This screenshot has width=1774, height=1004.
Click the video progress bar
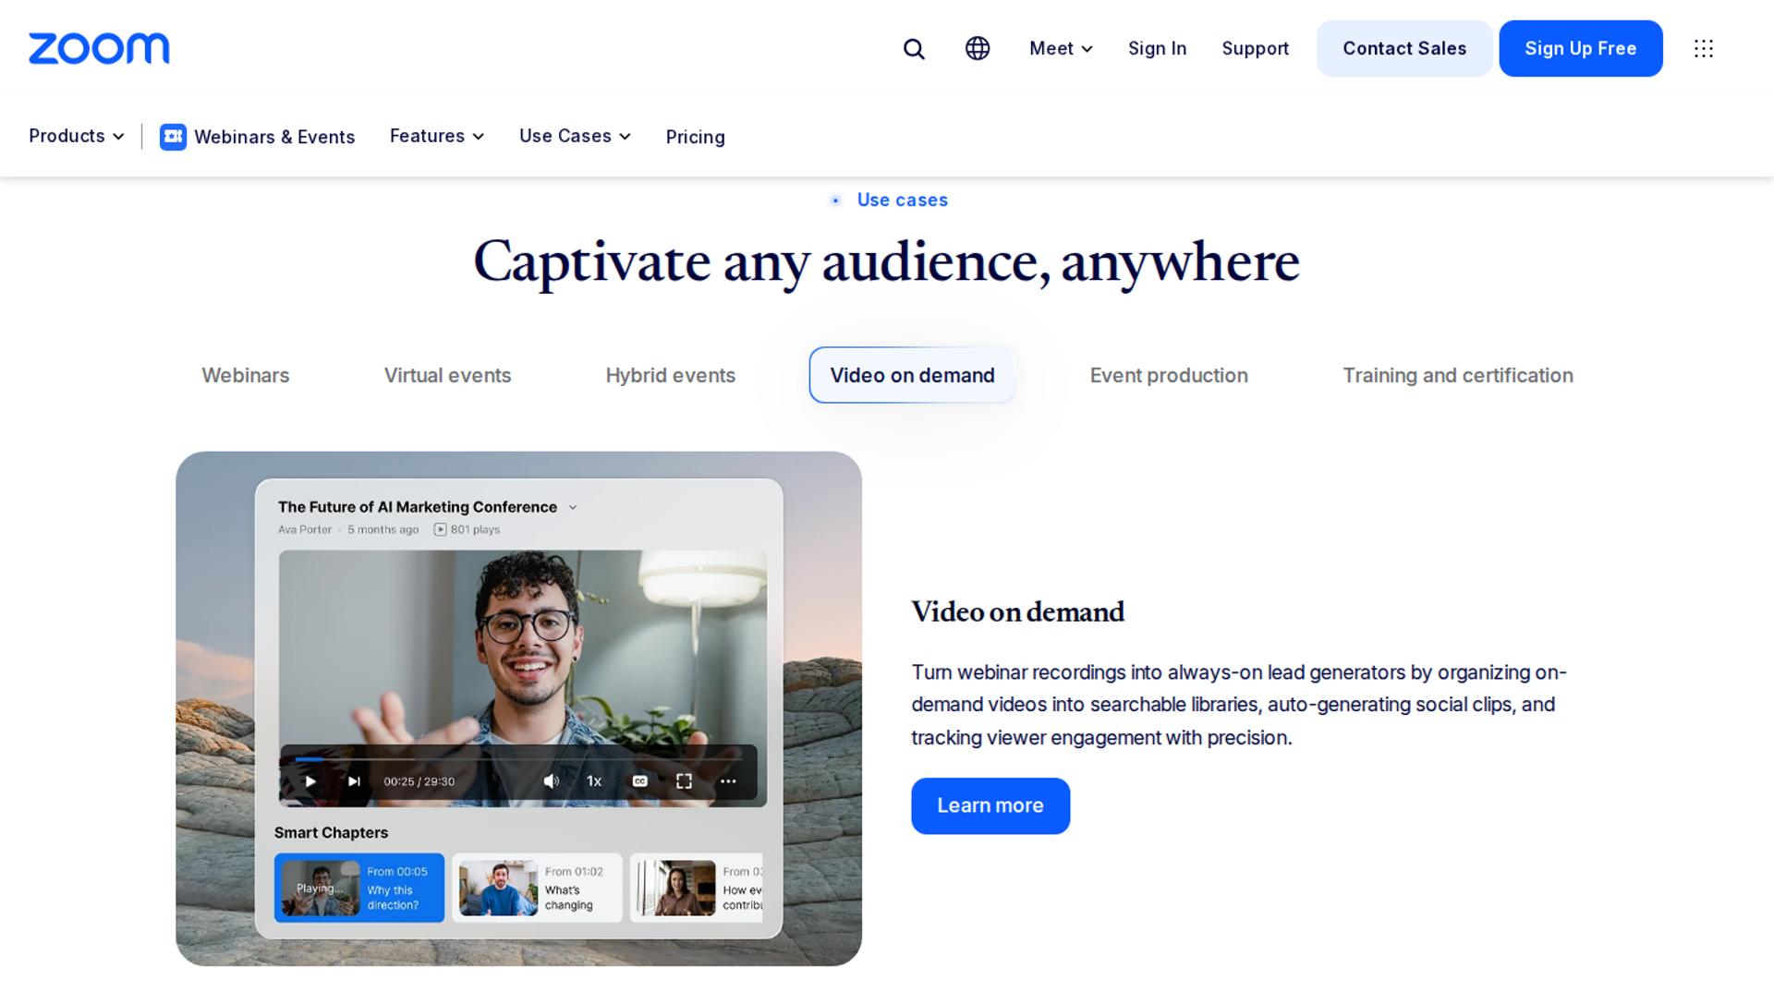[517, 759]
